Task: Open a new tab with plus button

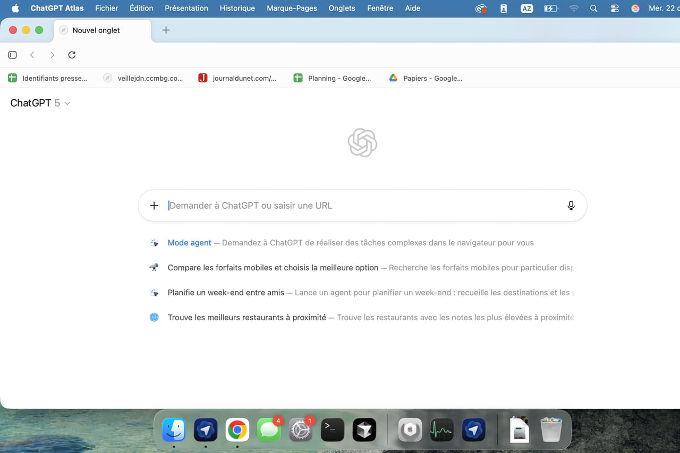Action: pos(166,30)
